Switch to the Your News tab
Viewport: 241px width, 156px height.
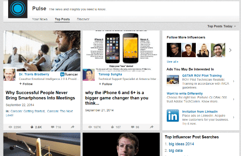tap(40, 19)
